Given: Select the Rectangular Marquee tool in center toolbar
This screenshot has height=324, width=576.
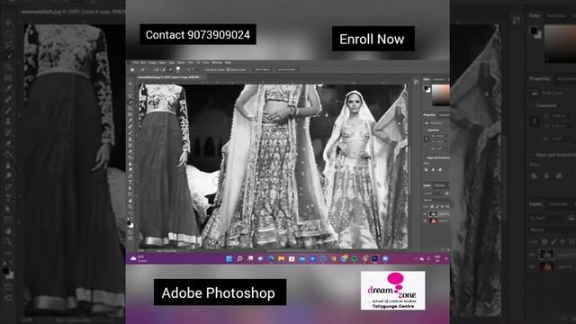Looking at the screenshot, I should click(130, 90).
